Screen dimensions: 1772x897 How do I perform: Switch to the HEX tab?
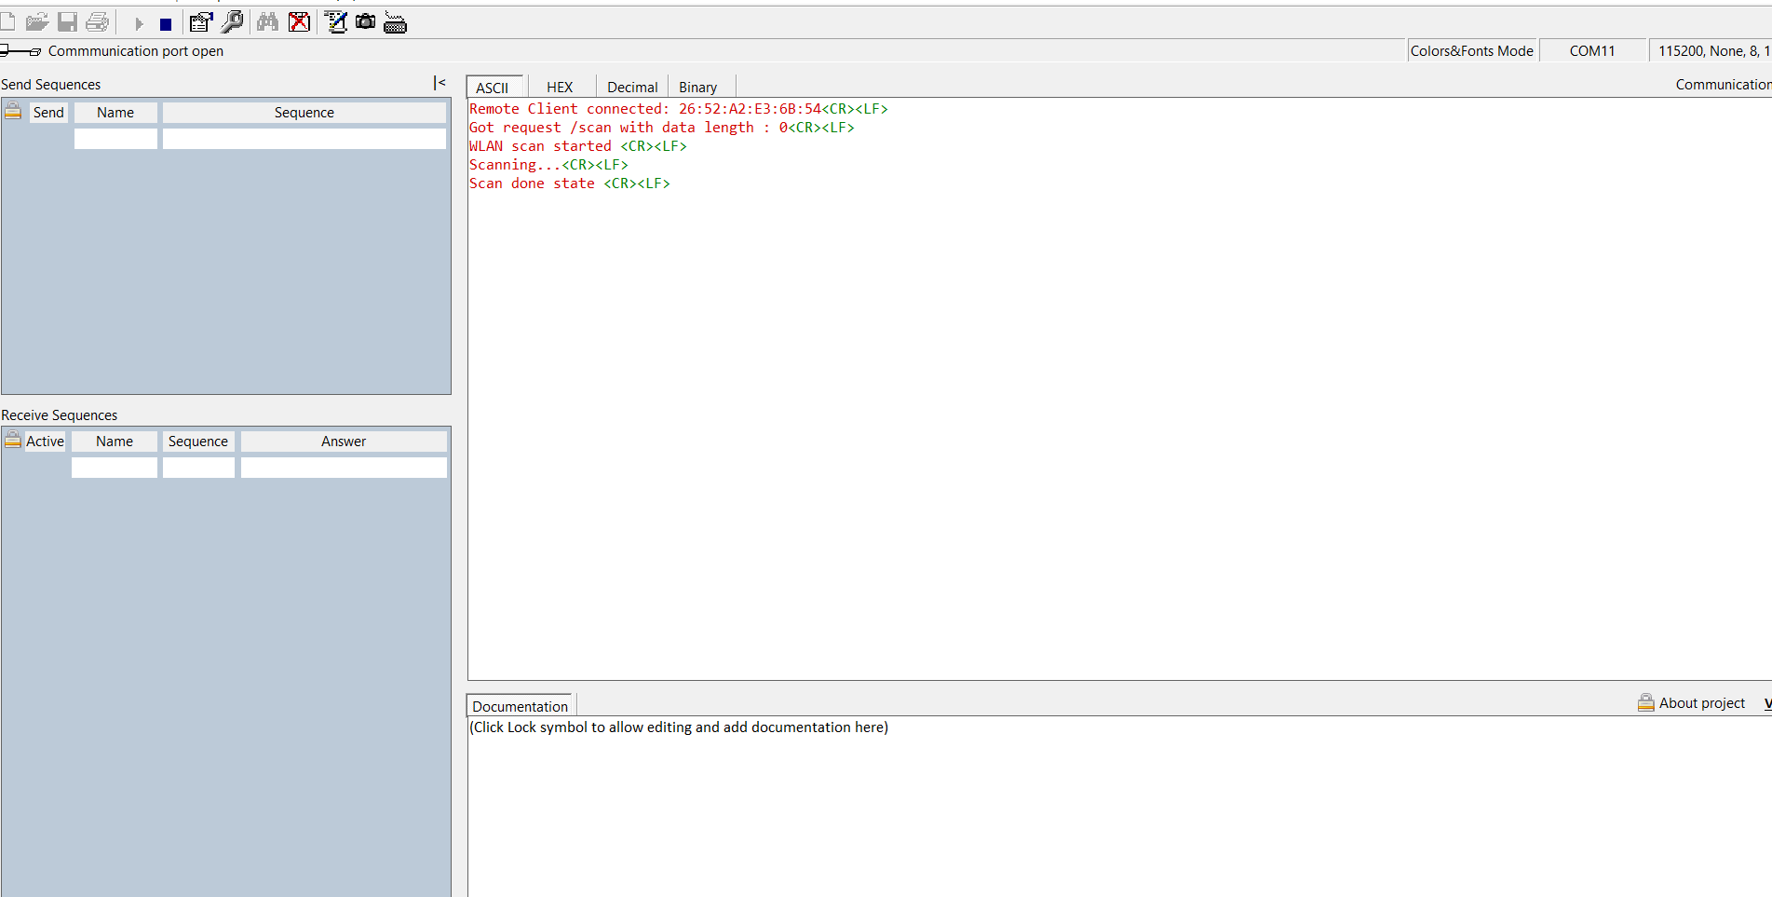coord(560,88)
